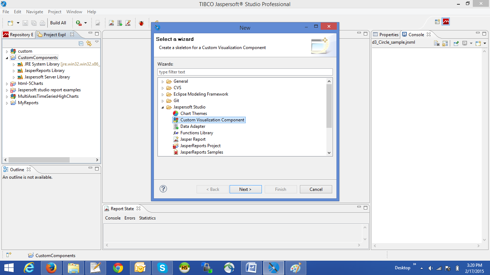The height and width of the screenshot is (275, 490).
Task: Open Project Explorer view menu triangle
Action: pos(97,42)
